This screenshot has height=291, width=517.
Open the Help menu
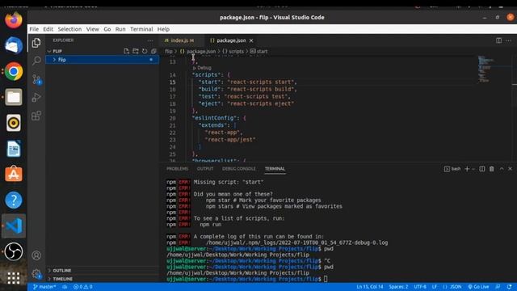pyautogui.click(x=163, y=29)
